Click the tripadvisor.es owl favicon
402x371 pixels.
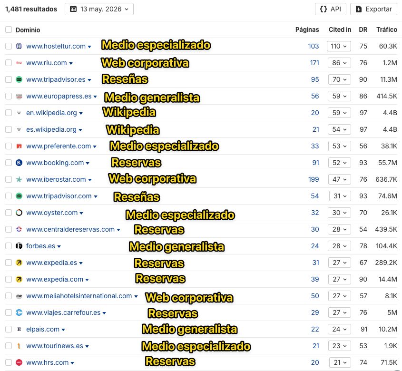click(x=19, y=79)
